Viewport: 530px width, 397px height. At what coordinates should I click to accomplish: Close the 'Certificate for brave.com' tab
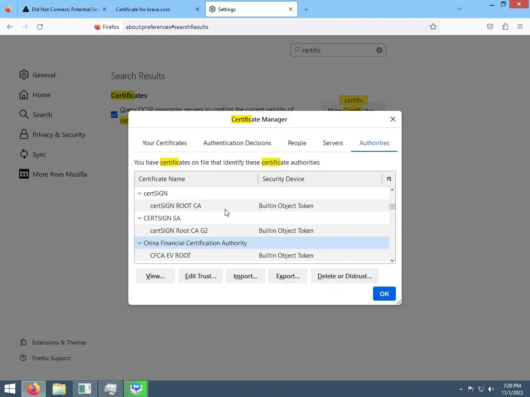click(x=198, y=9)
